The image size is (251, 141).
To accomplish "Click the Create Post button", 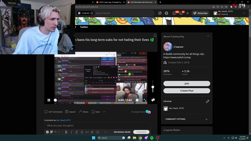I will pos(187,90).
